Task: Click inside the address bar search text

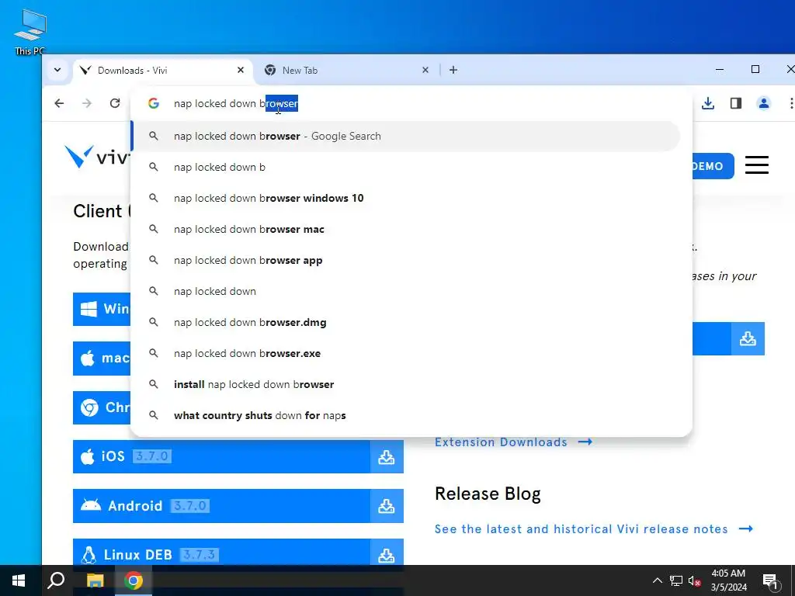Action: [x=236, y=103]
